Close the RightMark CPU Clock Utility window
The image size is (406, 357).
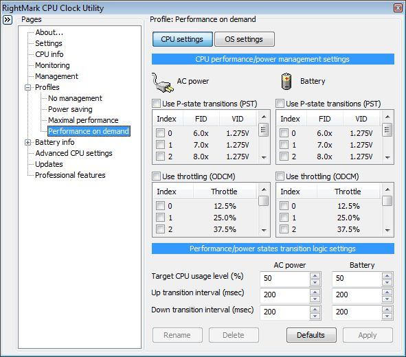pyautogui.click(x=398, y=8)
